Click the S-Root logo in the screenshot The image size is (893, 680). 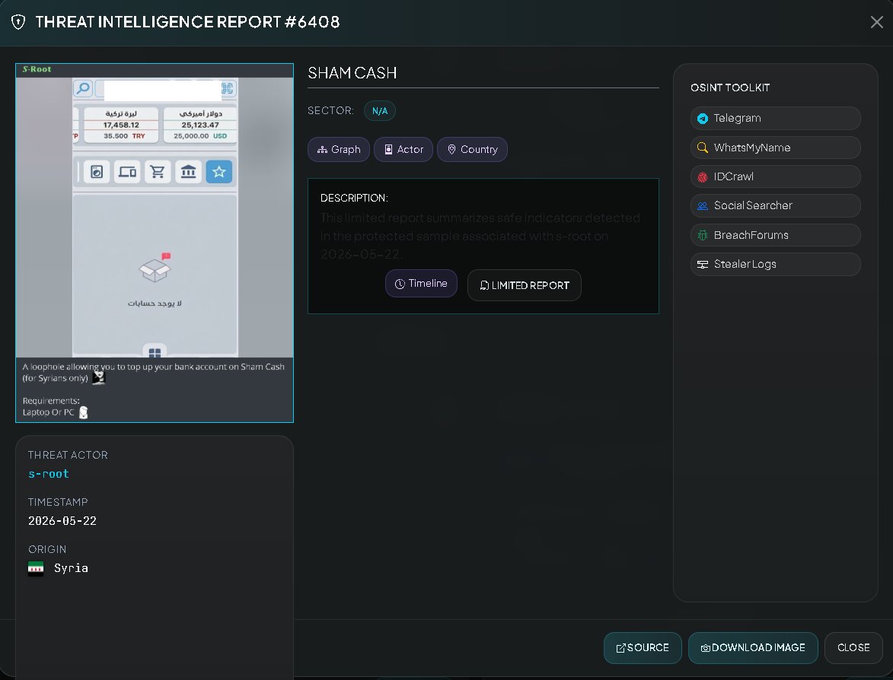[x=37, y=69]
